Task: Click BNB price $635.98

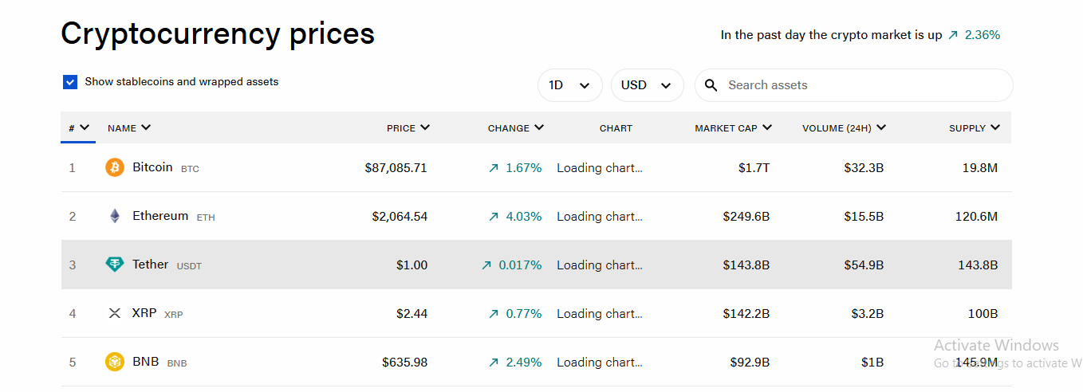Action: (404, 363)
